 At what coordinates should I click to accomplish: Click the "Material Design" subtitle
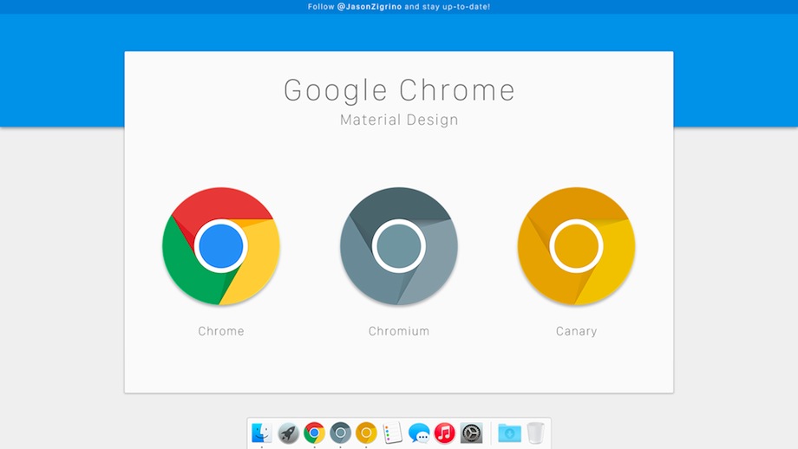pyautogui.click(x=399, y=120)
